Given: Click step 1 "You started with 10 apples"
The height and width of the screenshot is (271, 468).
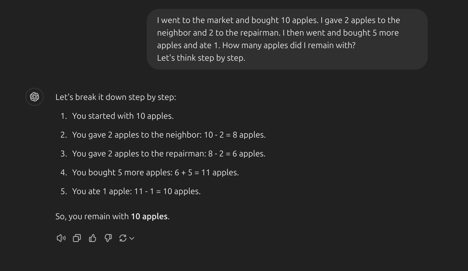Looking at the screenshot, I should (123, 116).
